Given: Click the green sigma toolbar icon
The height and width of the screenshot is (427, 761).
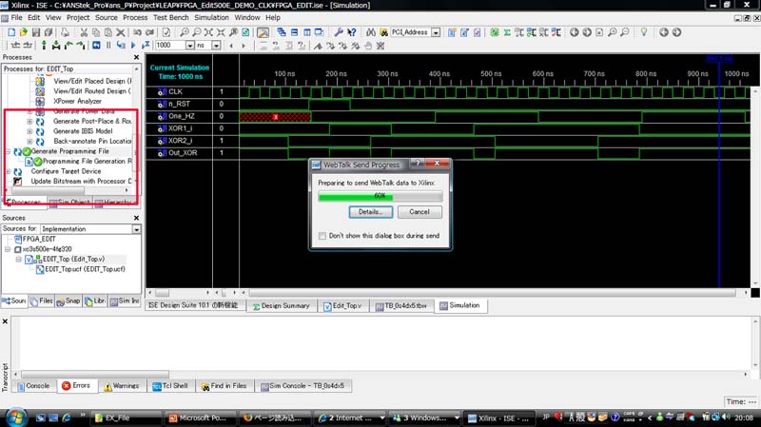Looking at the screenshot, I should pyautogui.click(x=507, y=32).
